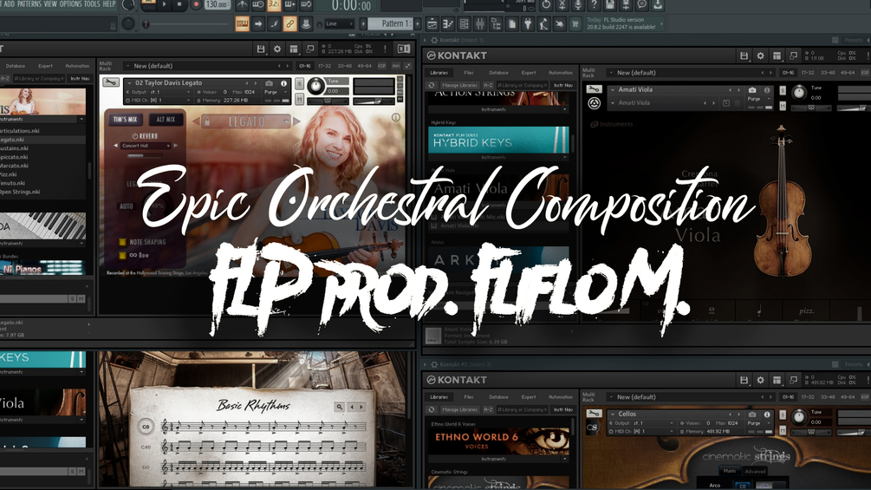Image resolution: width=871 pixels, height=490 pixels.
Task: Click info icon in Taylor Davis Legato header
Action: (x=284, y=83)
